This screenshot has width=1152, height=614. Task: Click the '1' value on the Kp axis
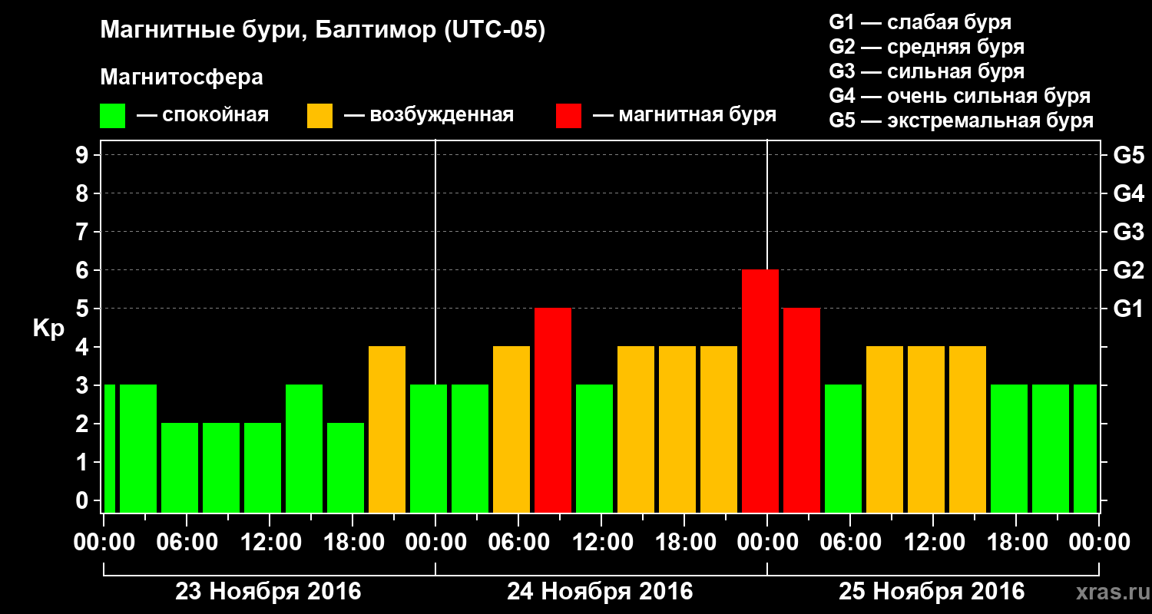(84, 462)
